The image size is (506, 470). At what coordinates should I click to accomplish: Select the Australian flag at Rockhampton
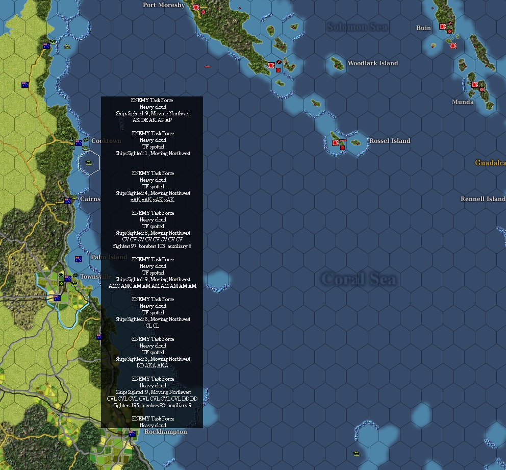132,434
